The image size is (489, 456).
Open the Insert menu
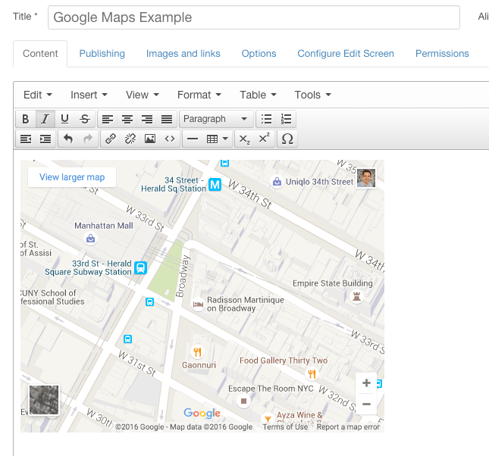pos(89,95)
